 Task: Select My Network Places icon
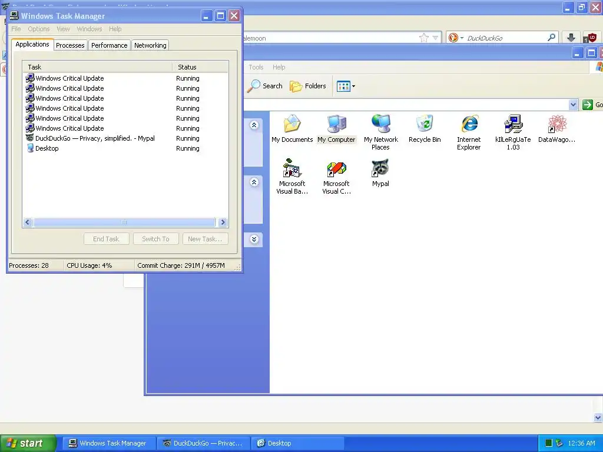381,132
